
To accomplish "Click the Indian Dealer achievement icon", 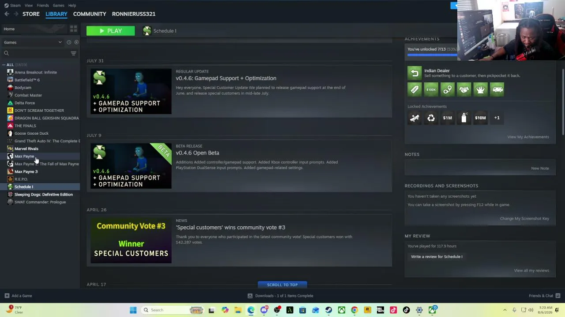I will pyautogui.click(x=414, y=73).
